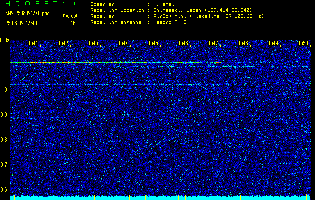315x200 pixels.
Task: Click the 1350 time marker
Action: (303, 43)
